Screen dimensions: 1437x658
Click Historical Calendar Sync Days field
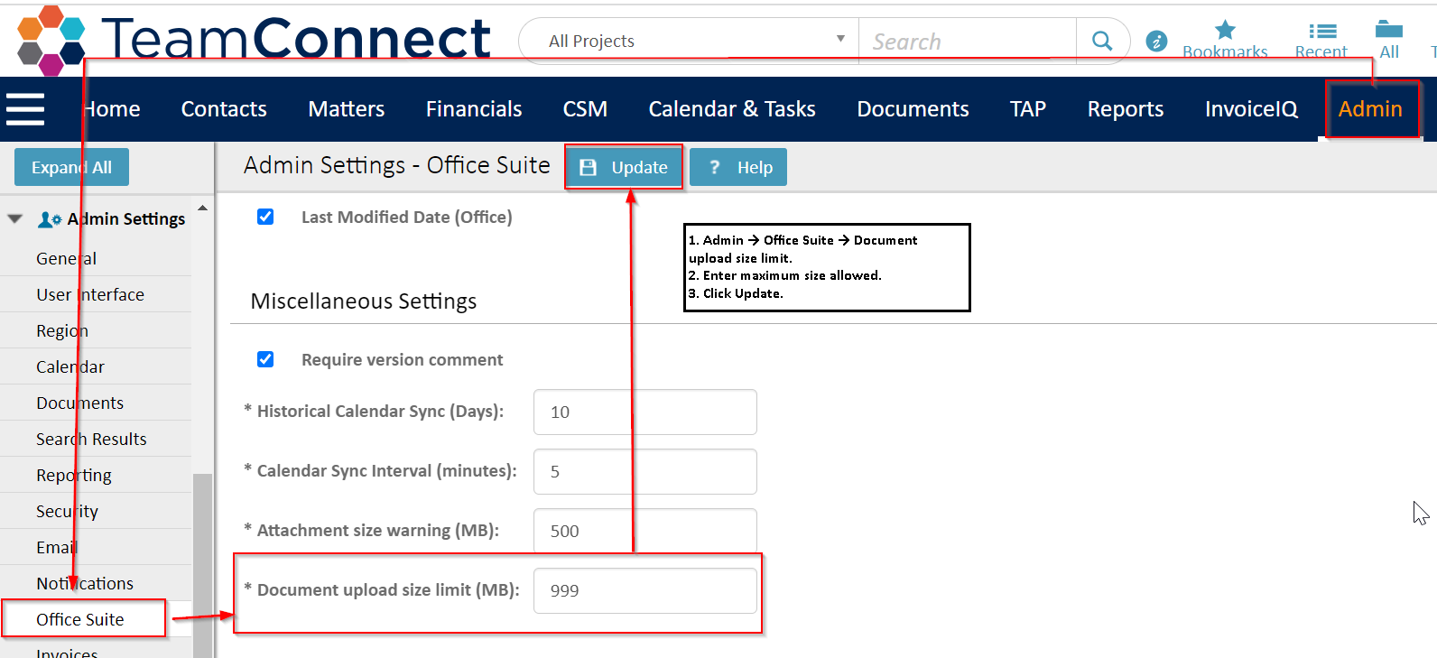coord(645,412)
